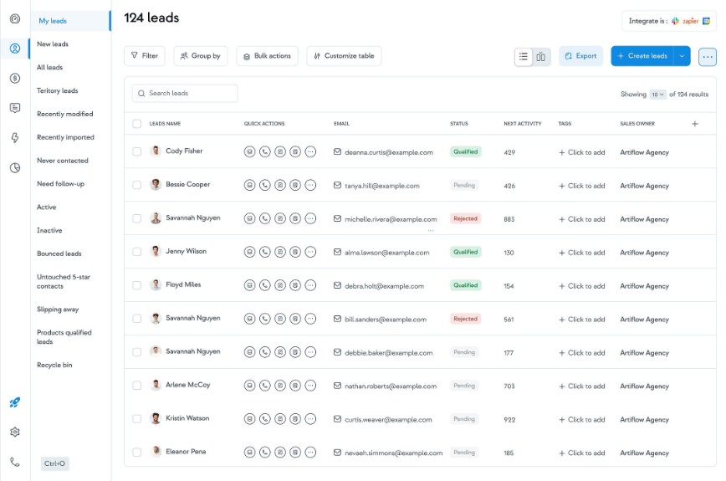Open the Bulk actions menu

point(267,56)
